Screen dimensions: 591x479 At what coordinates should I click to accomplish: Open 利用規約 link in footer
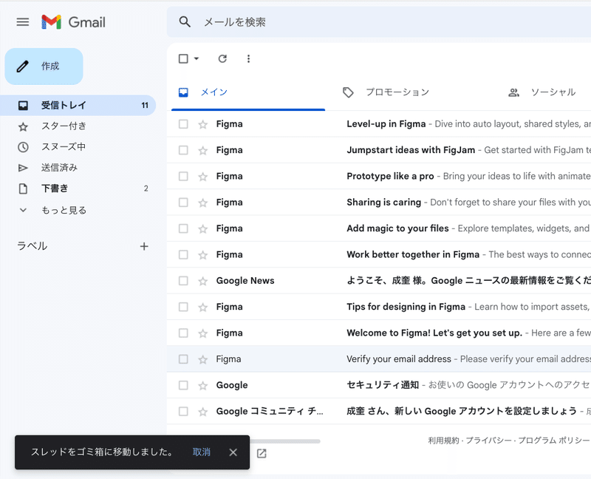[x=443, y=440]
